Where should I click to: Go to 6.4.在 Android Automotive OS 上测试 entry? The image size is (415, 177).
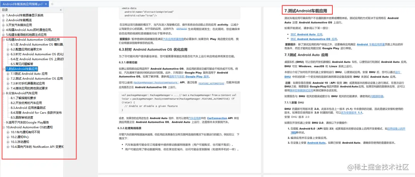tap(37, 59)
